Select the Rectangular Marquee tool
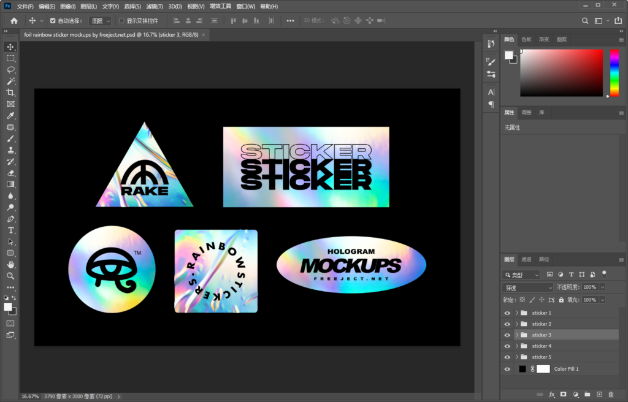This screenshot has height=402, width=628. [10, 58]
